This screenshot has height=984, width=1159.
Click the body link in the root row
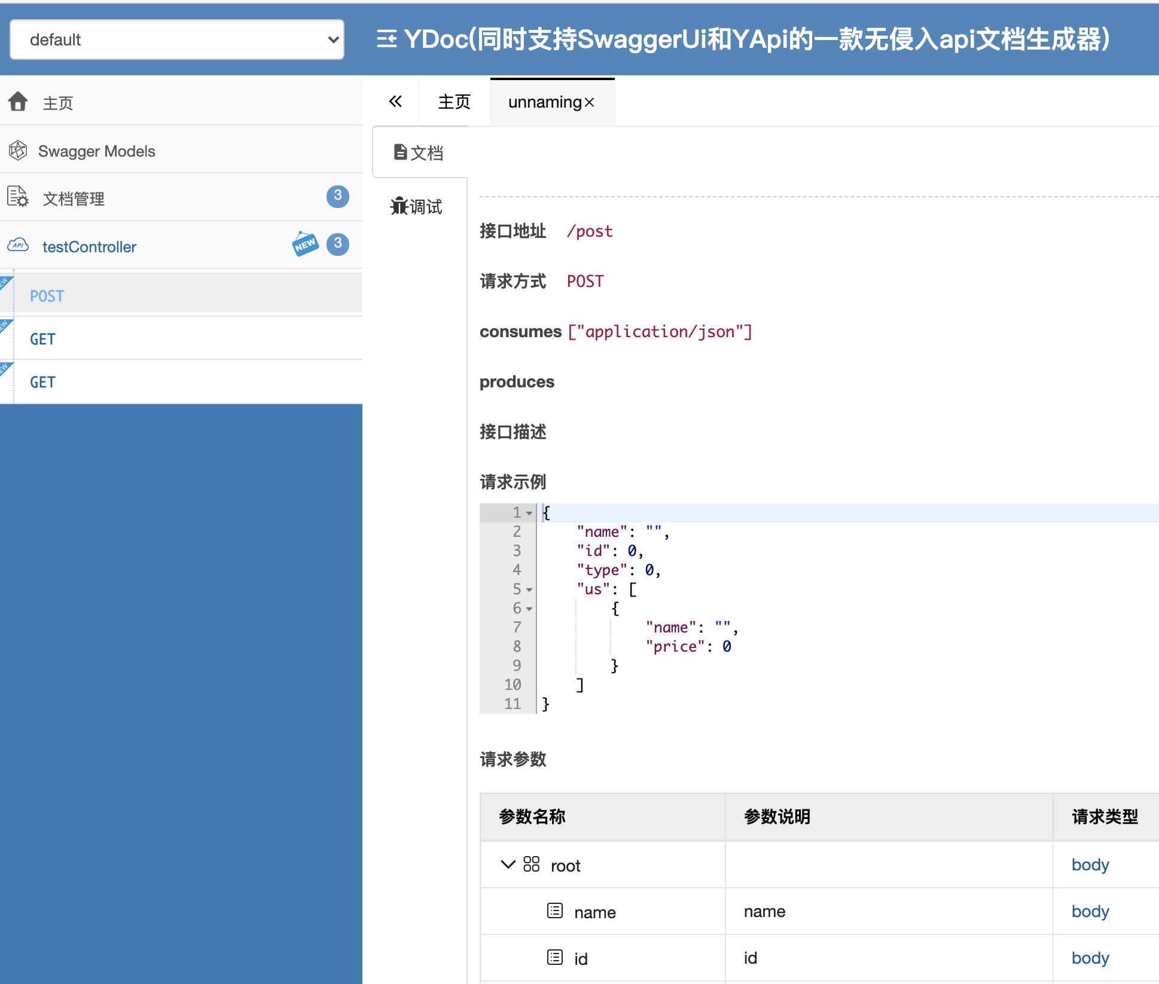tap(1090, 865)
